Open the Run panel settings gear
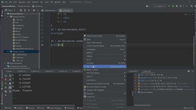This screenshot has width=196, height=110. (189, 71)
